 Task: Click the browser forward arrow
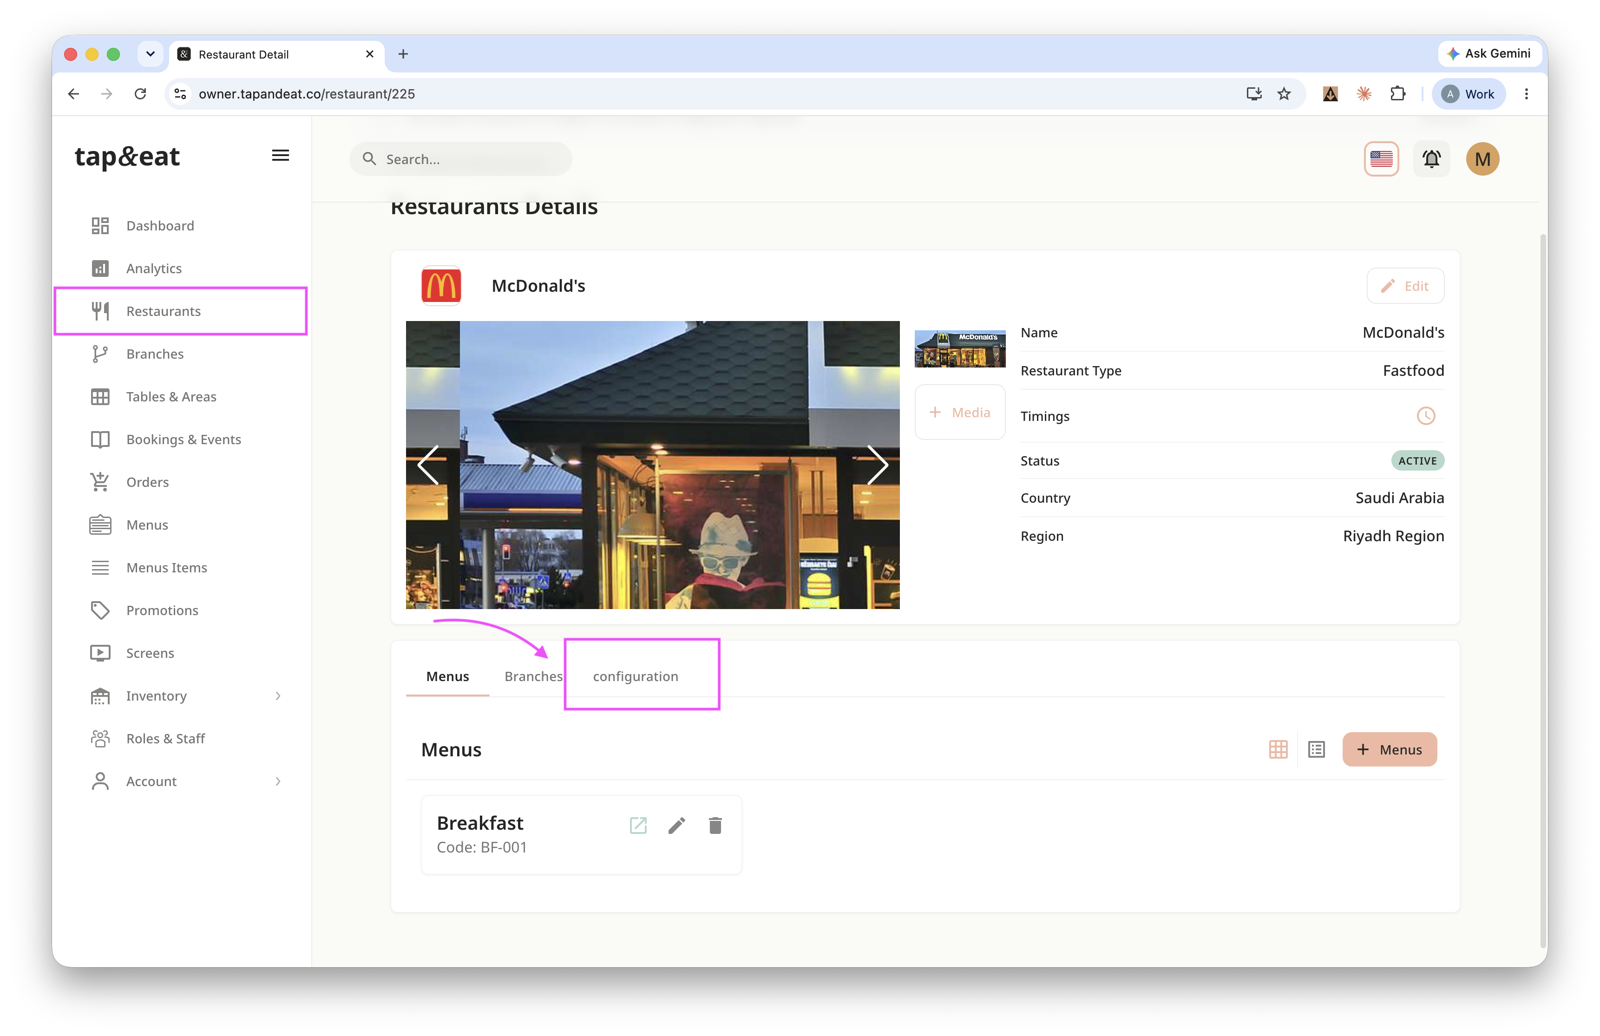click(x=107, y=94)
